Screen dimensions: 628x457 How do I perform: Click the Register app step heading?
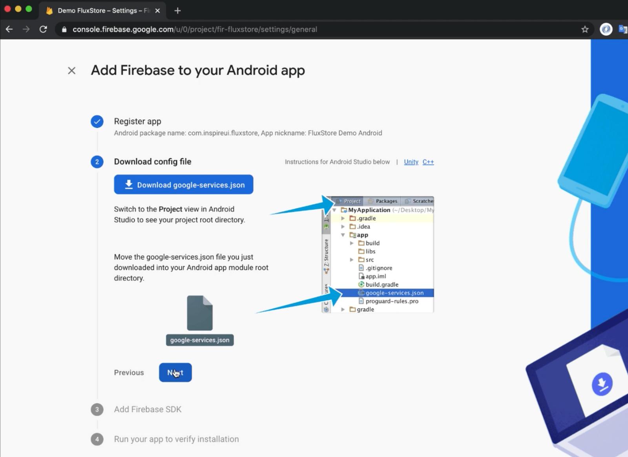pyautogui.click(x=137, y=121)
